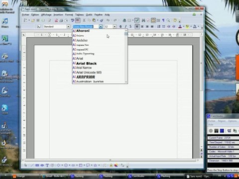Image resolution: width=239 pixels, height=179 pixels.
Task: Insert a table using the Table icon
Action: (129, 20)
